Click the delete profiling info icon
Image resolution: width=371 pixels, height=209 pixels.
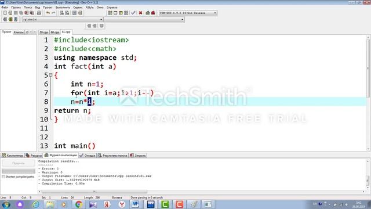pos(153,13)
